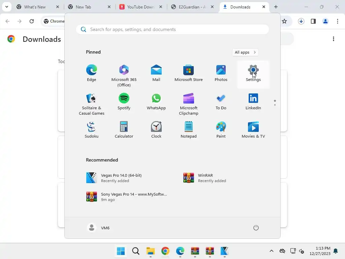Switch to the What's New tab
The image size is (345, 259).
click(35, 7)
